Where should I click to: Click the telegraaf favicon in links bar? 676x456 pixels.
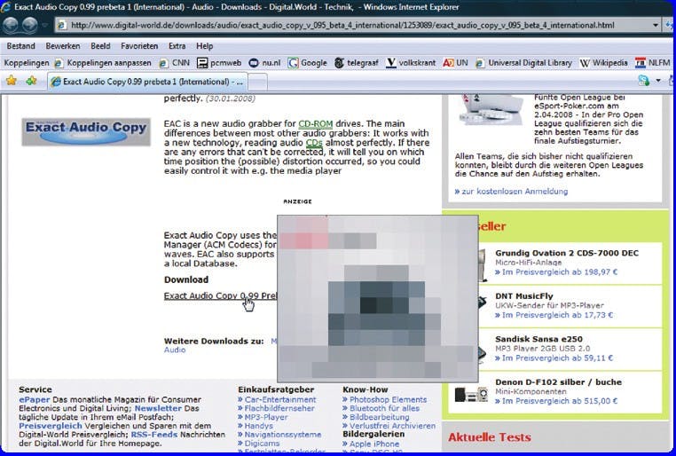339,63
